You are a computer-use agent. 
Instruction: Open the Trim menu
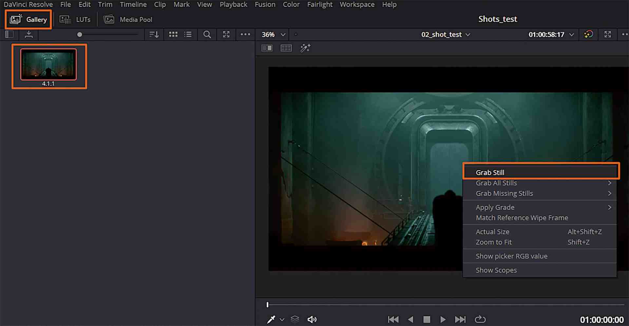tap(105, 5)
